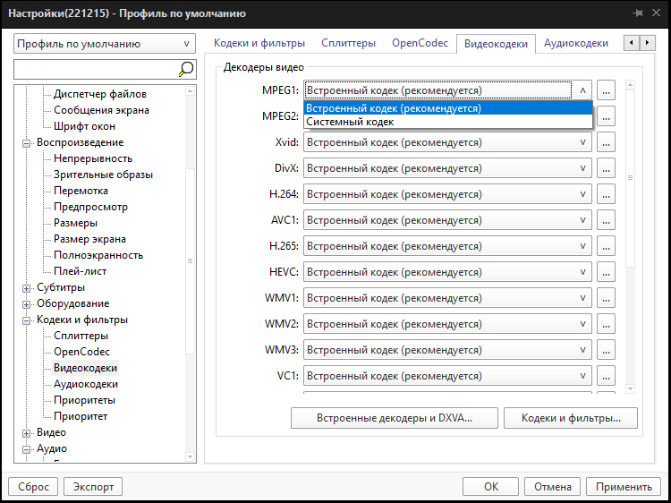The height and width of the screenshot is (503, 671).
Task: Open the DivX decoder dropdown
Action: [x=447, y=168]
